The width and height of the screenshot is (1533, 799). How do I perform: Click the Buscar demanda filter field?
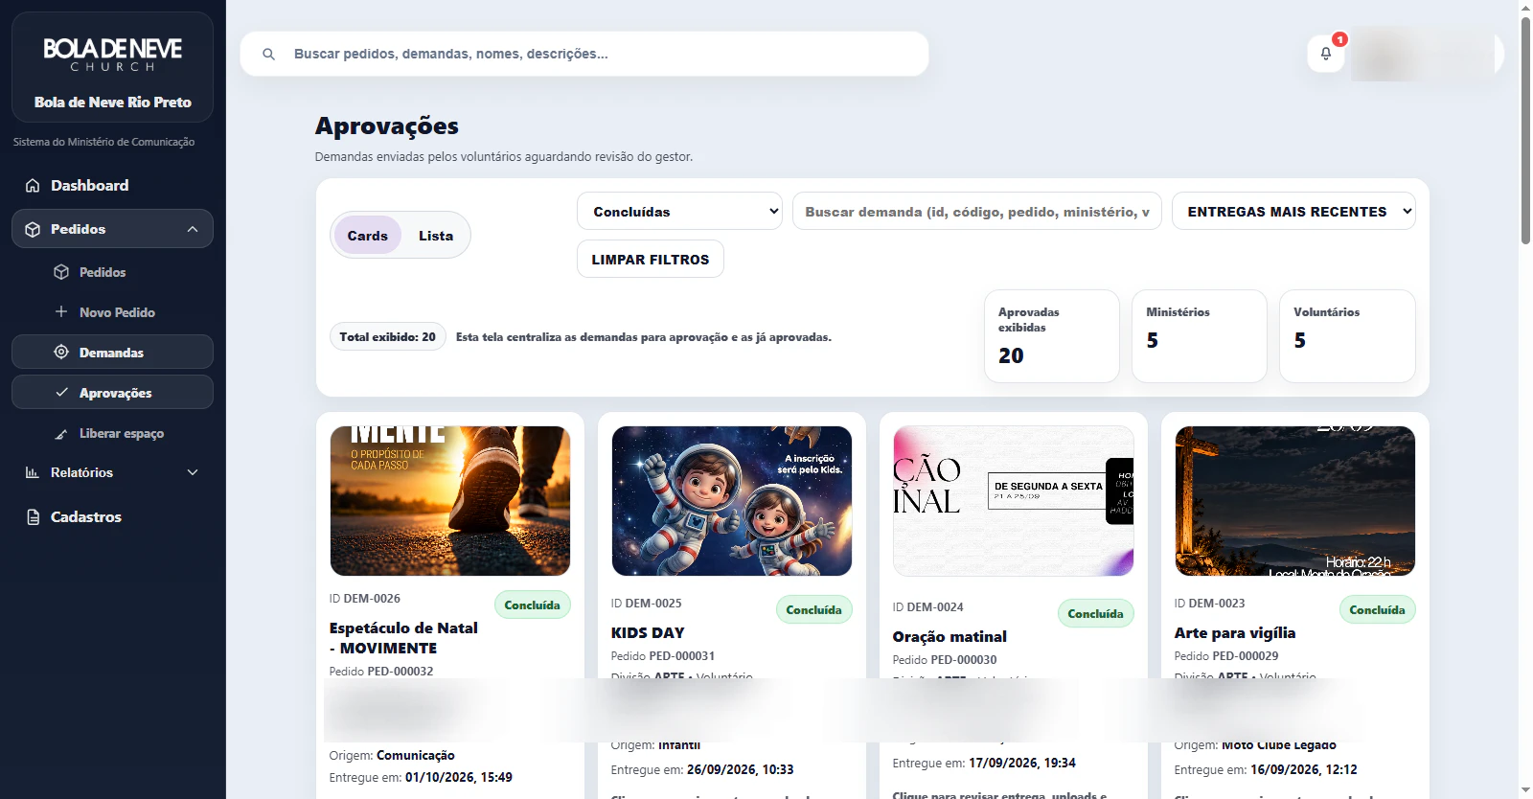(x=977, y=211)
